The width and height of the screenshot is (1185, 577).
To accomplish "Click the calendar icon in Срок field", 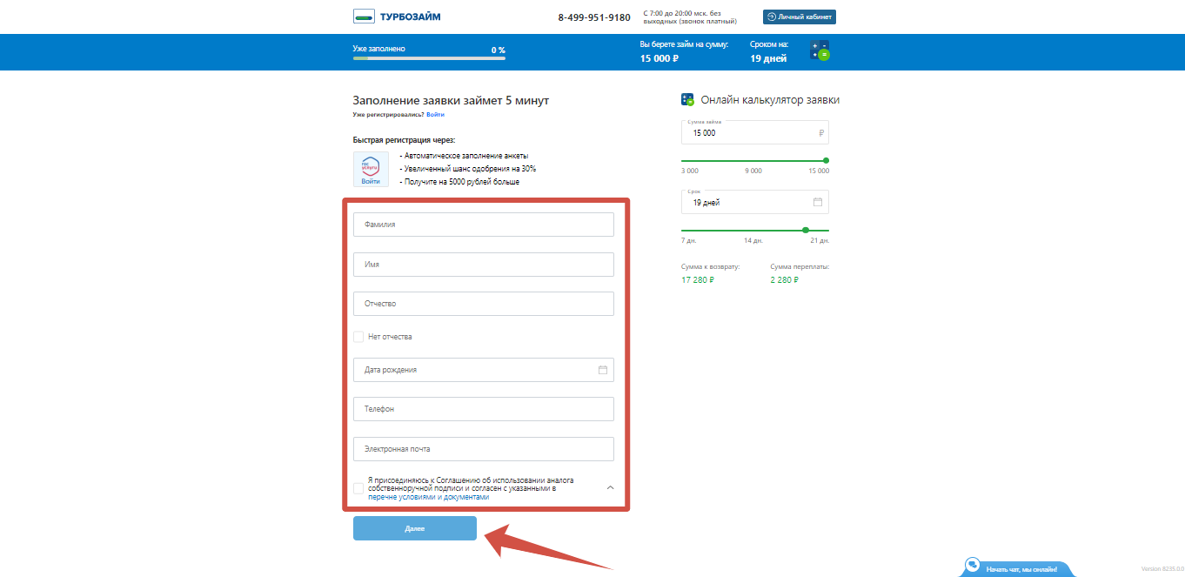I will coord(817,202).
